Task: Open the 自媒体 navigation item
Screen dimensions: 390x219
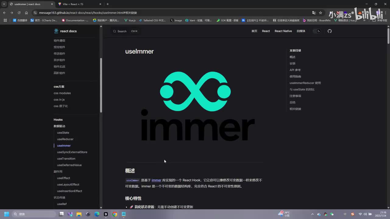Action: click(x=301, y=31)
